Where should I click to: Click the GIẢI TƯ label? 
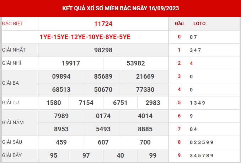[x=10, y=102]
